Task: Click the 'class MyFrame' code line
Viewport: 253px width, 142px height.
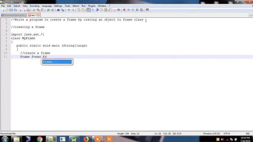Action: click(x=23, y=38)
